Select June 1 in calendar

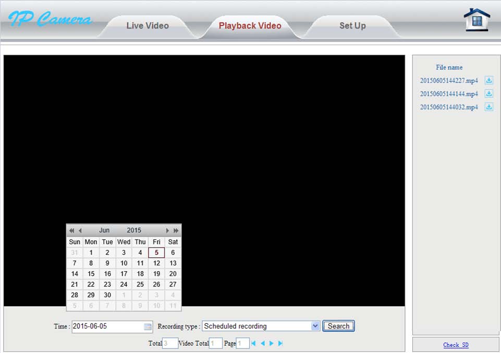click(x=91, y=253)
